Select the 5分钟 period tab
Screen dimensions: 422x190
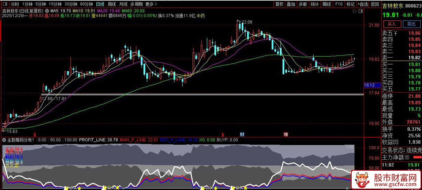(x=40, y=4)
